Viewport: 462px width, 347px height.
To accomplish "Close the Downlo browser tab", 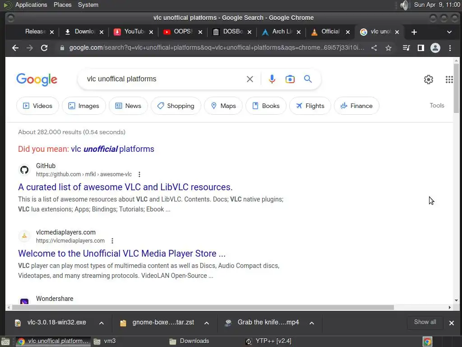I will [x=102, y=32].
